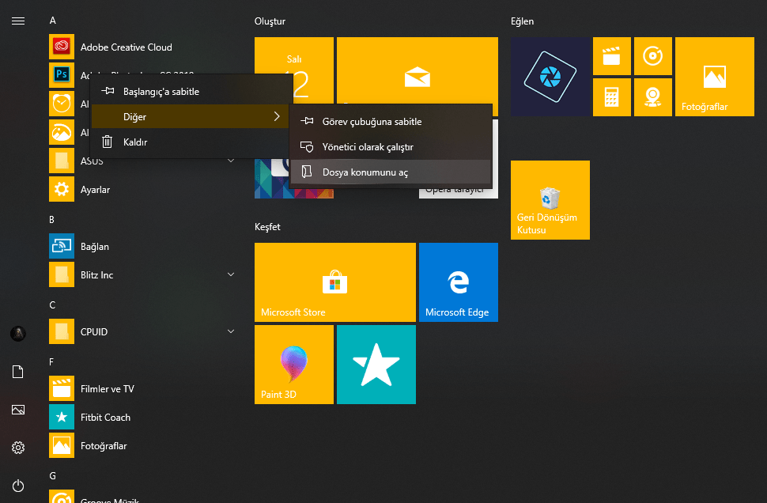Click the Eğlen group header

pyautogui.click(x=522, y=21)
